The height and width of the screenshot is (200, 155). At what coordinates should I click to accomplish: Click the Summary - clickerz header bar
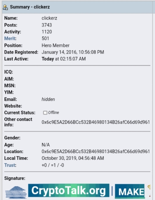pyautogui.click(x=77, y=7)
